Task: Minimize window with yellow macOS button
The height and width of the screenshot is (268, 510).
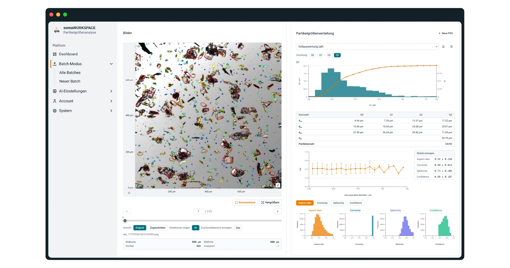Action: tap(58, 15)
